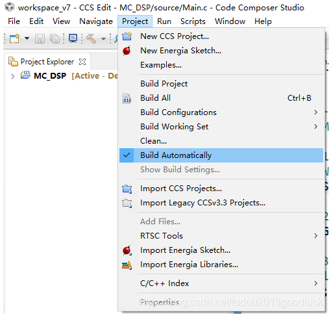Open the Navigate menu
Screen dimensions: 329x314
(x=96, y=21)
